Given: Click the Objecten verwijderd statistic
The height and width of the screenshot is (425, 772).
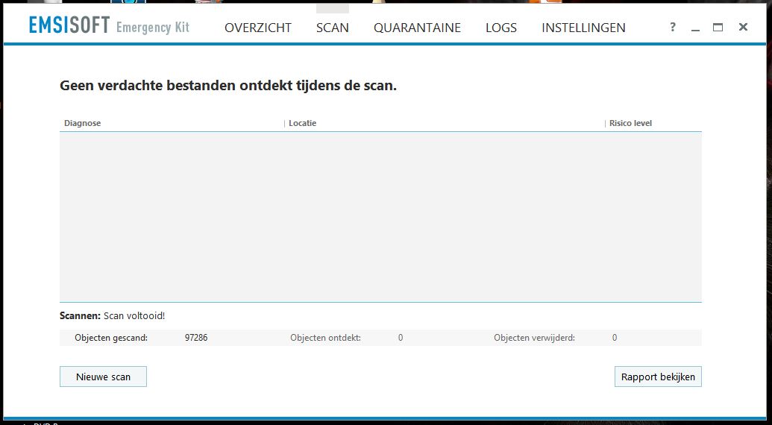Looking at the screenshot, I should [534, 338].
